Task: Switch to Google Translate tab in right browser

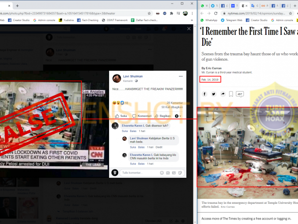Action: tap(254, 6)
